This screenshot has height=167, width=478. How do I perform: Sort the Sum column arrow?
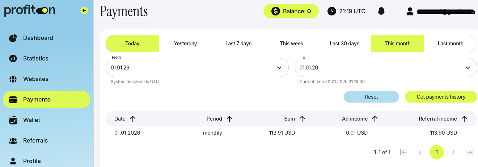point(302,119)
